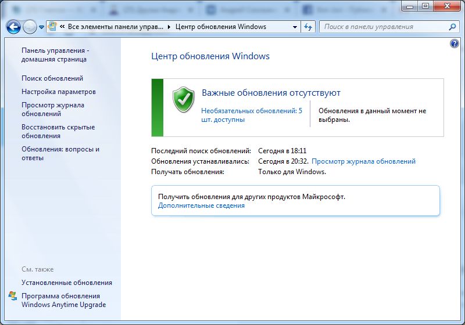Expand the arrow after "Все элементы панели управ..."
Image resolution: width=465 pixels, height=325 pixels.
[x=169, y=27]
